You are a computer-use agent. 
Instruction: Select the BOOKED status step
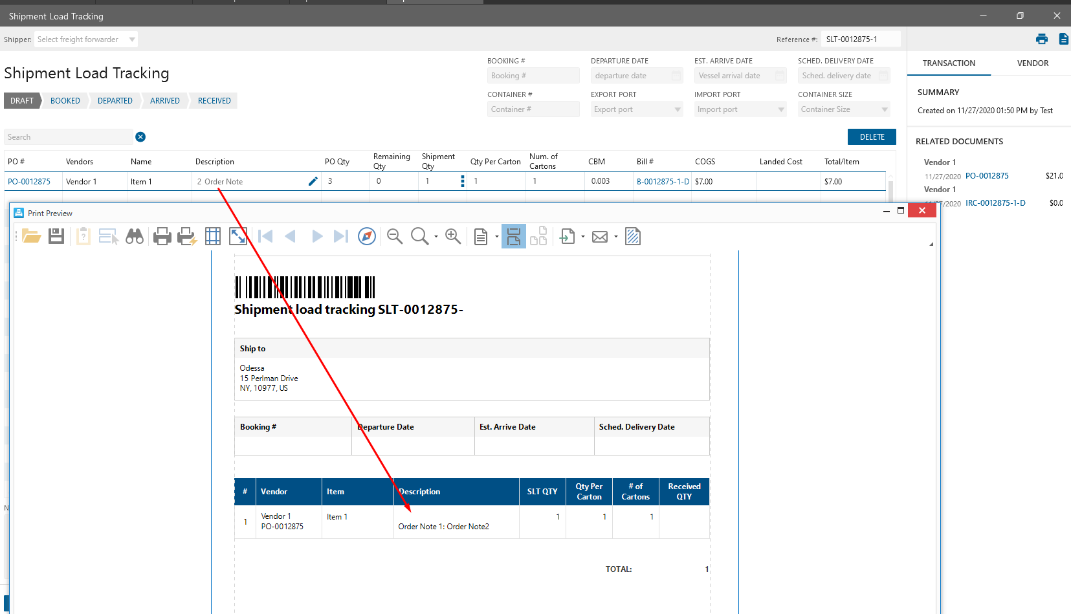pyautogui.click(x=65, y=101)
